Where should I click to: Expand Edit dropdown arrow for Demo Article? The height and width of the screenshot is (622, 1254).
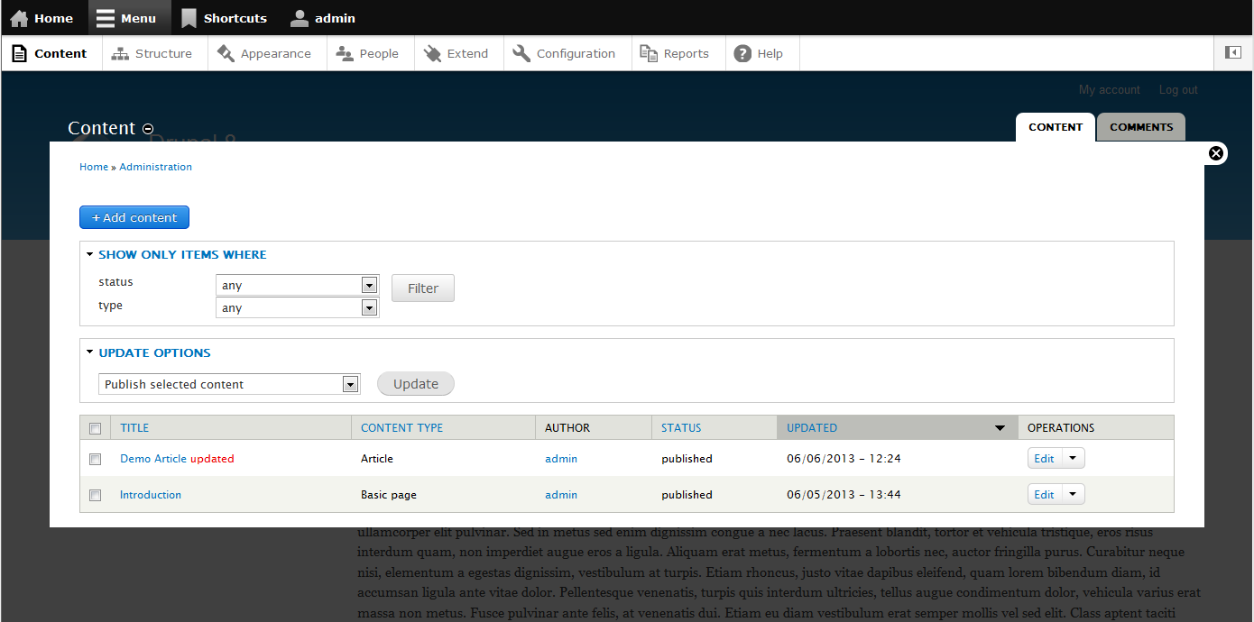[x=1073, y=458]
